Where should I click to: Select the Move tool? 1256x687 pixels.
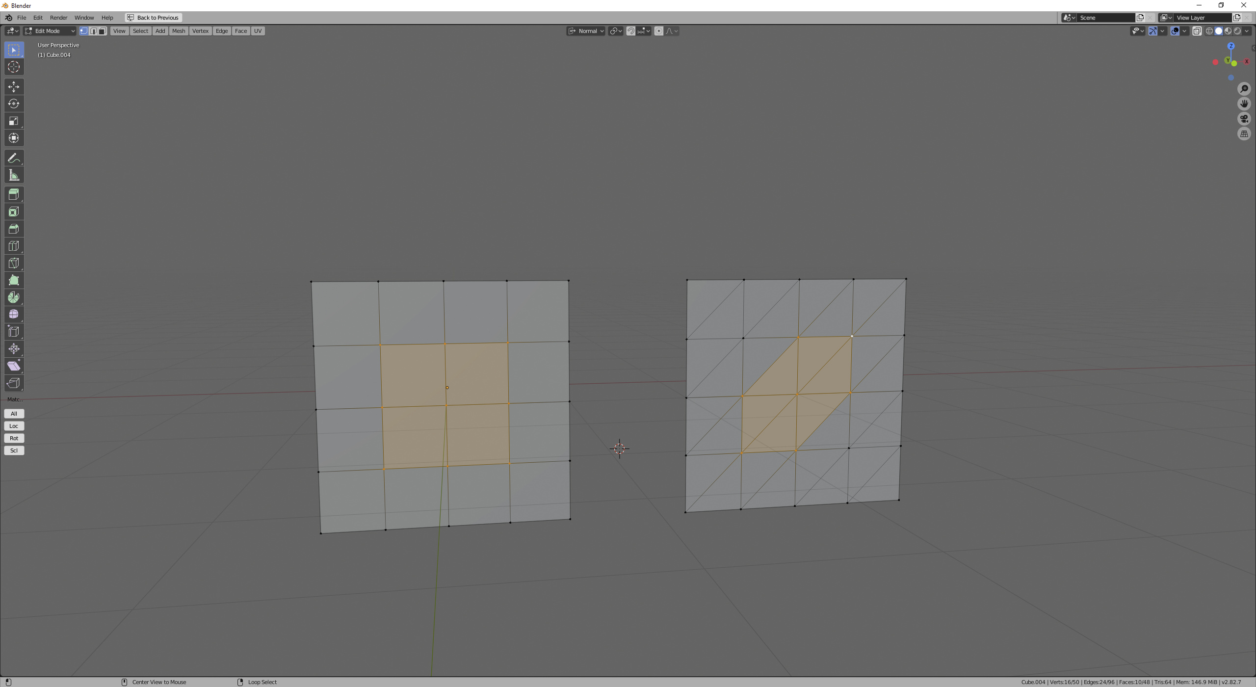pos(14,86)
